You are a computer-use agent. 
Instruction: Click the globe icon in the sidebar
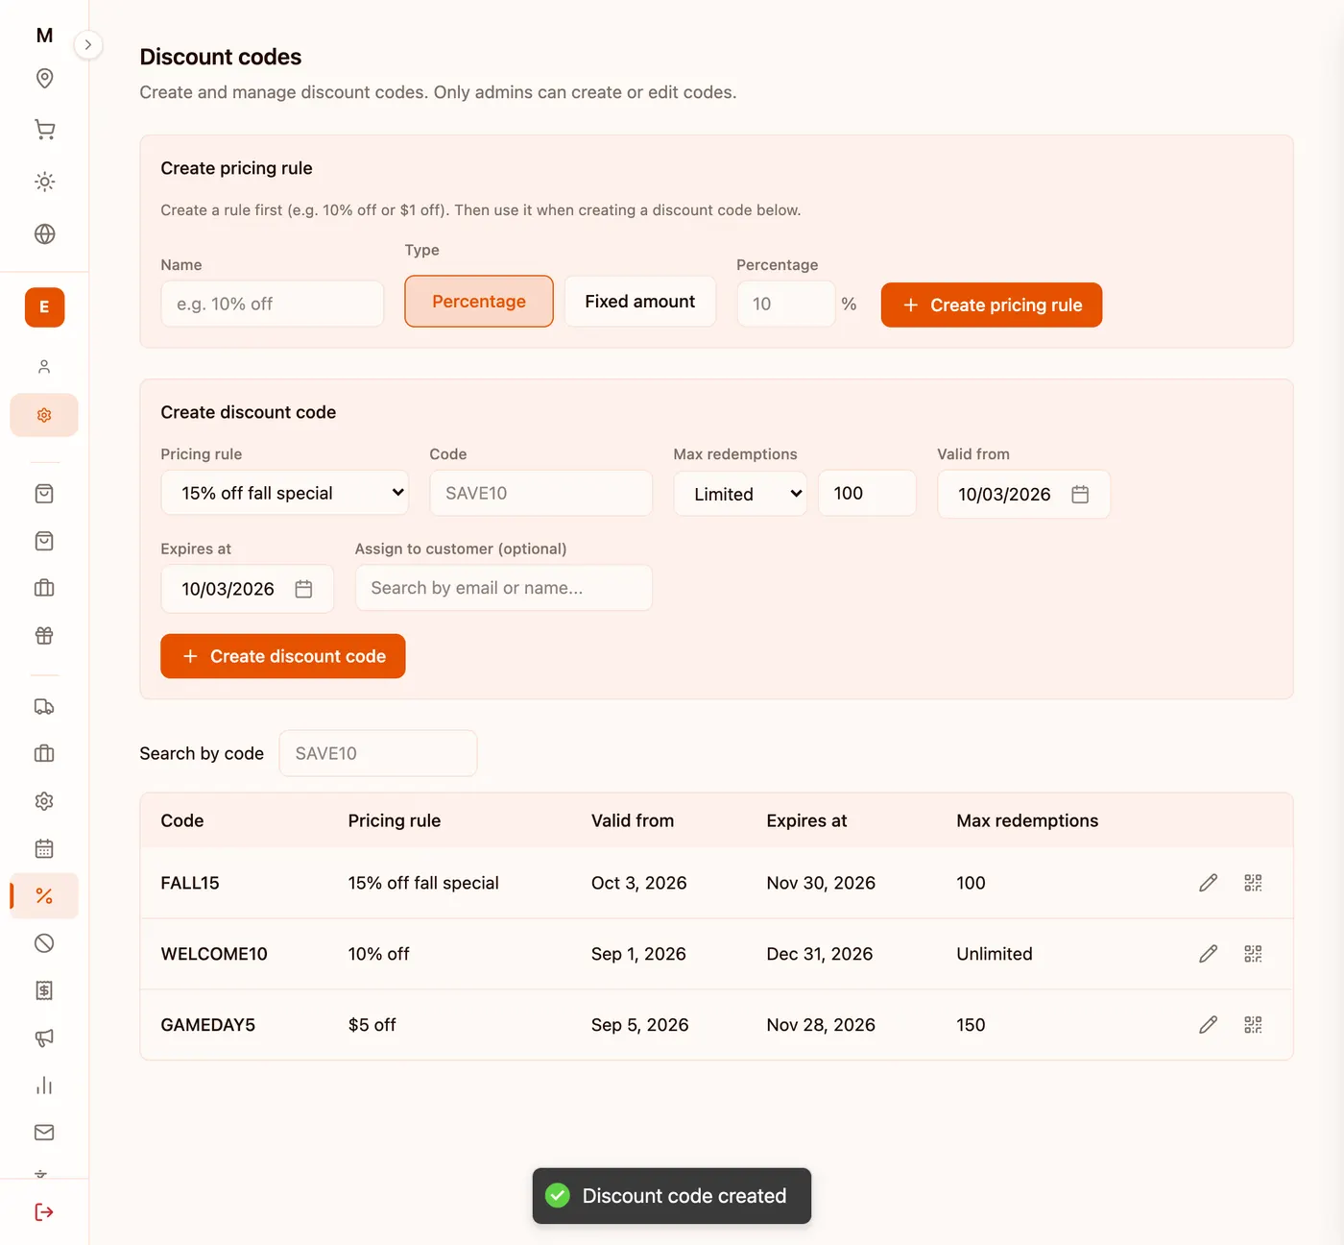44,233
